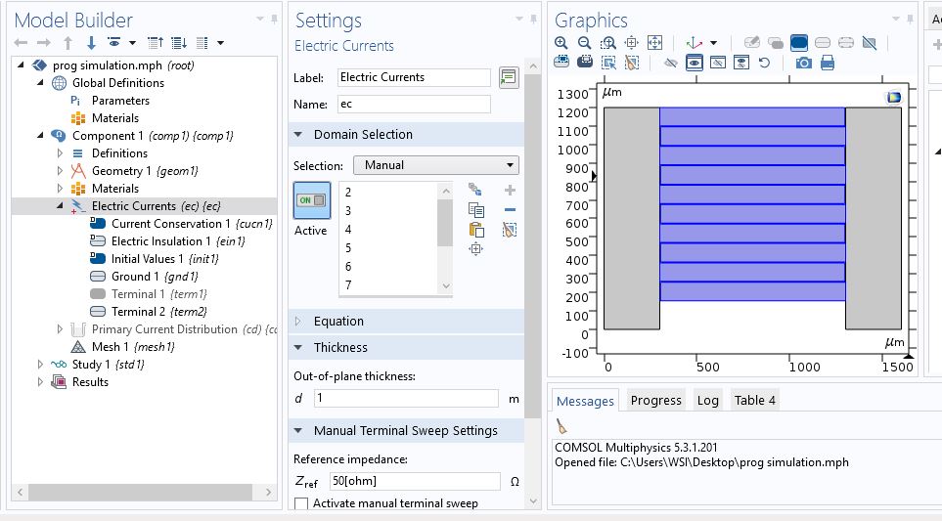Click the Zoom In icon in Graphics toolbar

pos(561,43)
